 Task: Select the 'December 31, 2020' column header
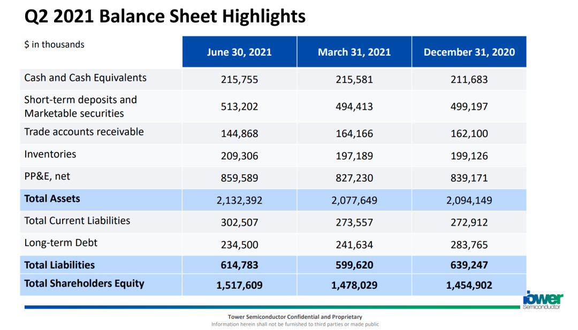469,52
